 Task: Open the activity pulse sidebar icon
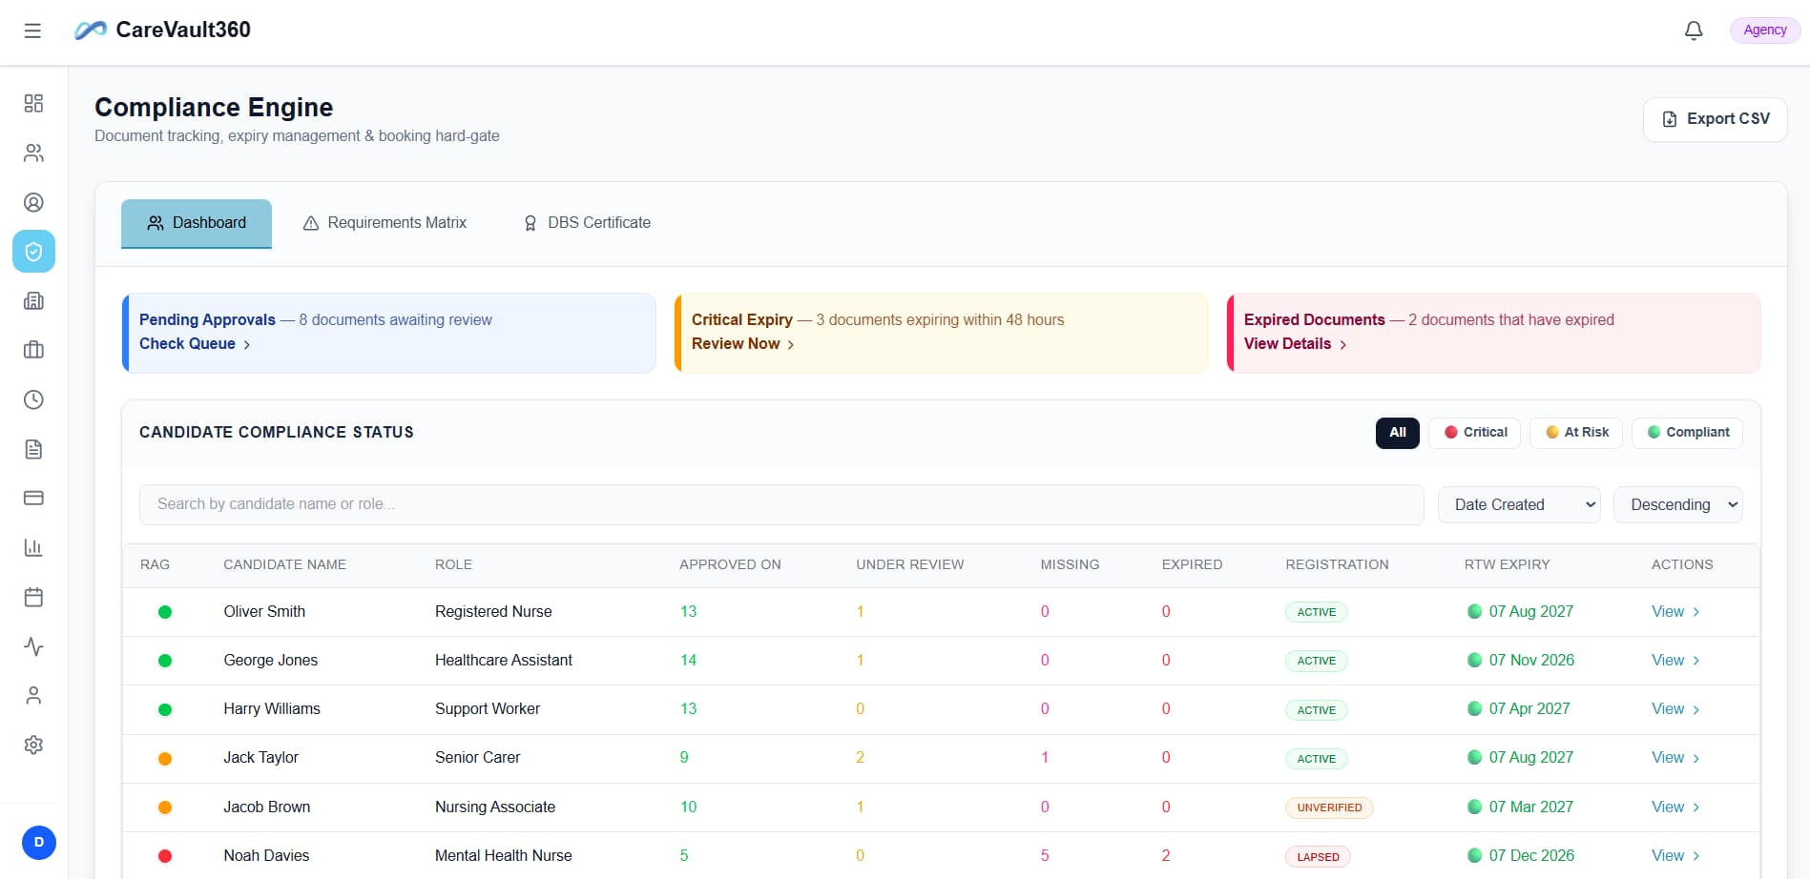[x=33, y=646]
